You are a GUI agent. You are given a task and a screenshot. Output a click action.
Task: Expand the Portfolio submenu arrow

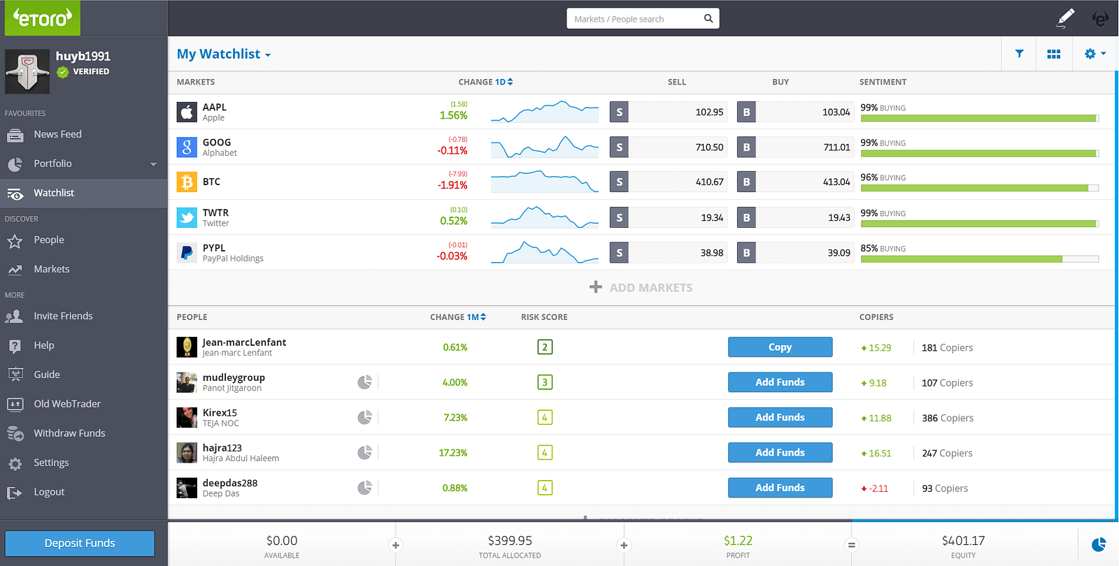(x=153, y=164)
